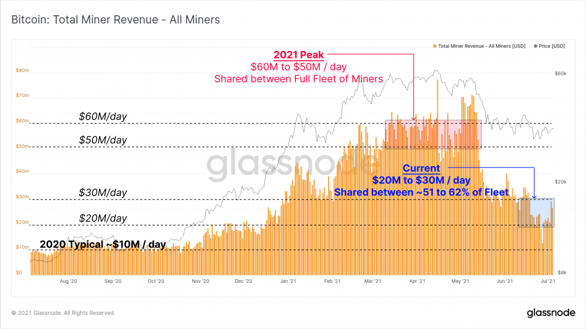Click the "$60M/day" threshold label
The width and height of the screenshot is (586, 329).
(x=103, y=117)
